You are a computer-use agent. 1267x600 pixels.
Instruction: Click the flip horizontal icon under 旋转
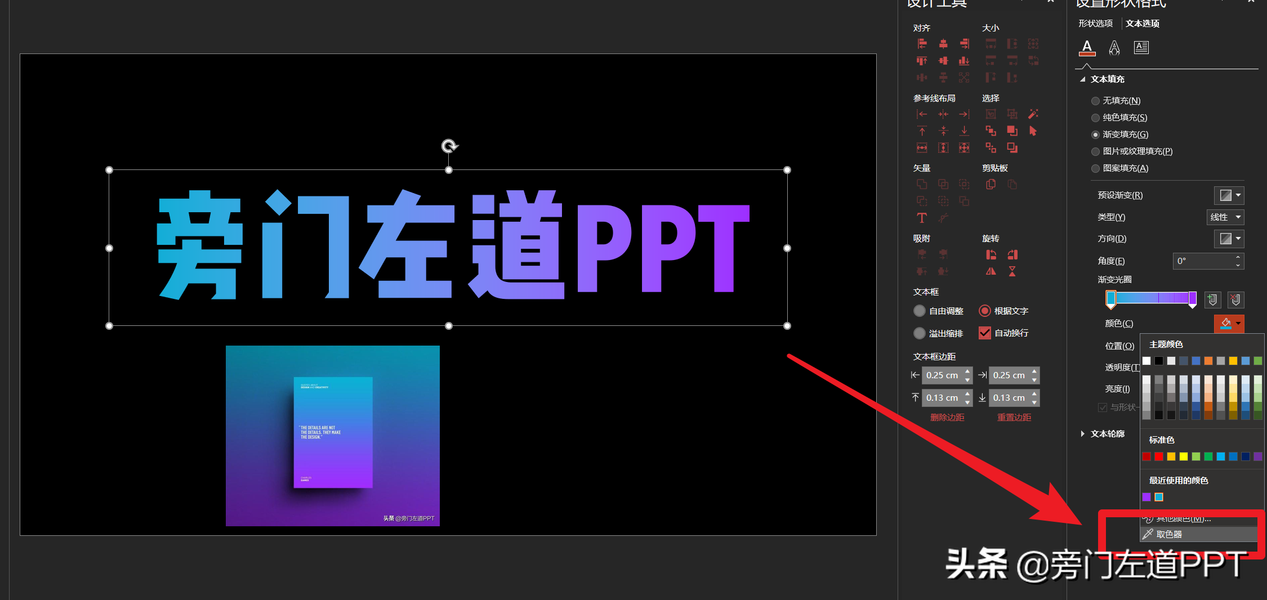point(991,271)
